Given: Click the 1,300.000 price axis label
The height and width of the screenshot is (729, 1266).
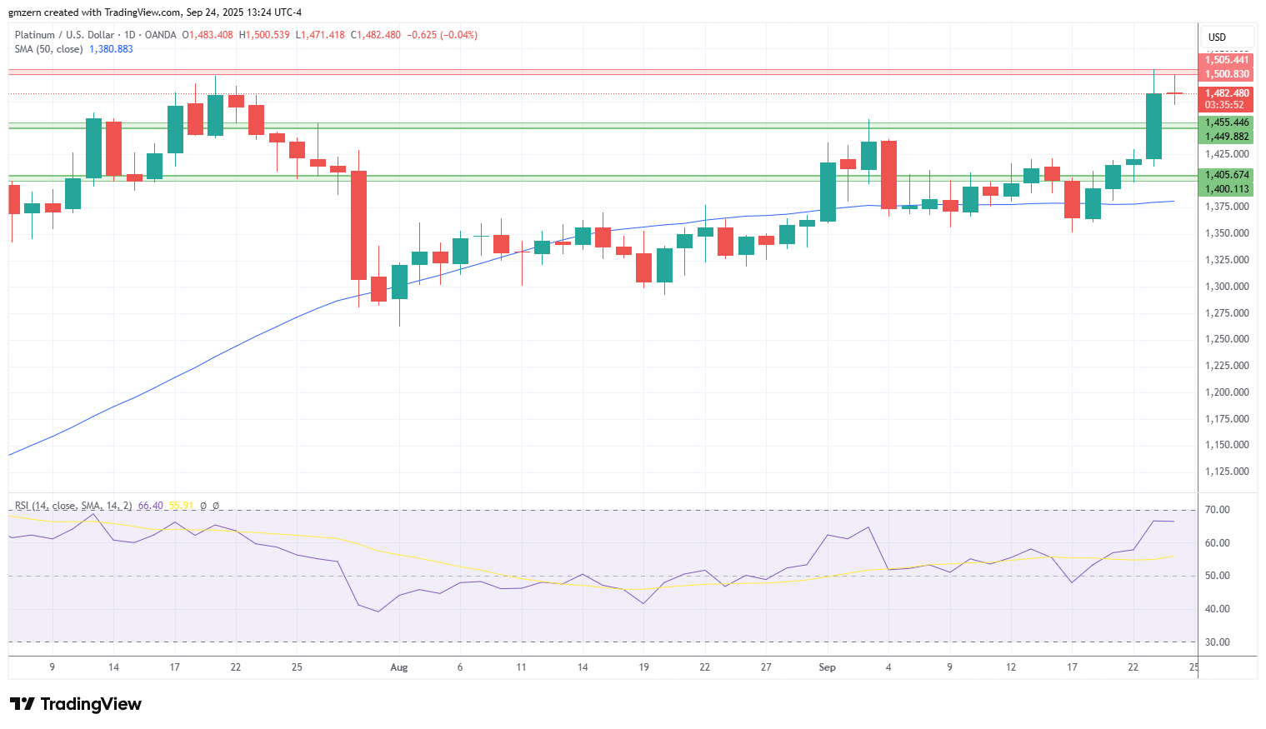Looking at the screenshot, I should coord(1227,287).
